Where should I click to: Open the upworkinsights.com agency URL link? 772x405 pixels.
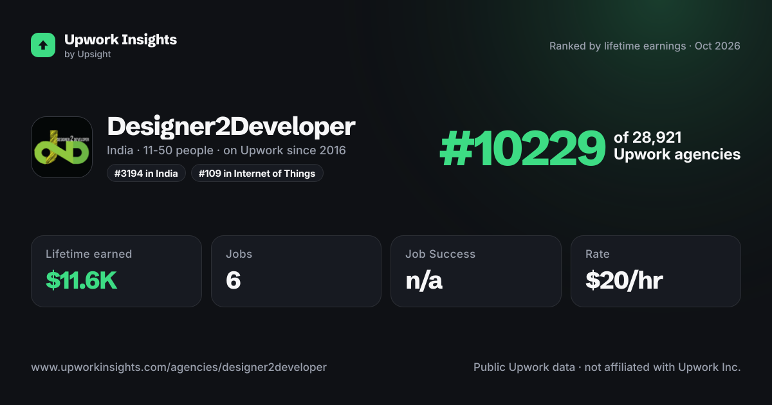pyautogui.click(x=179, y=367)
